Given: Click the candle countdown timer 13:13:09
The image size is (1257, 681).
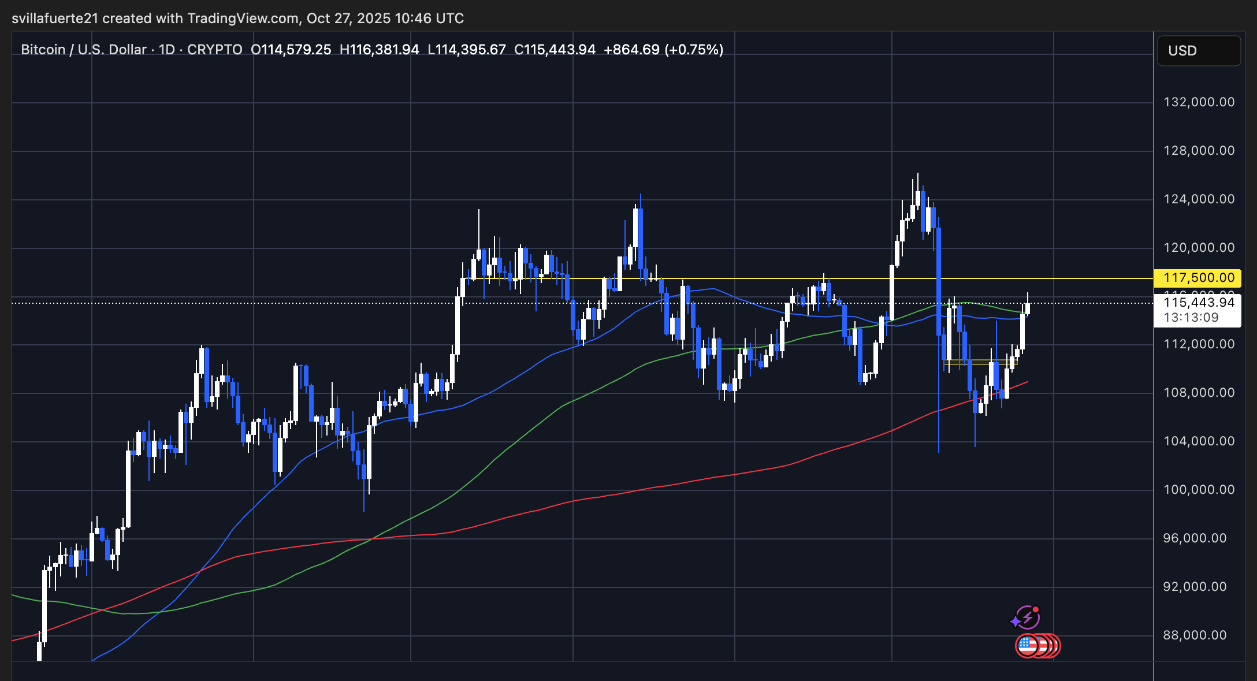Looking at the screenshot, I should (1191, 318).
